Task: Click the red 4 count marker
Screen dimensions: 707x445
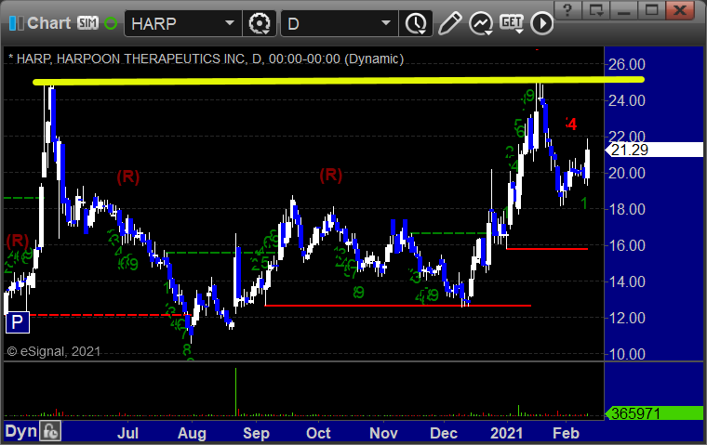Action: (571, 124)
